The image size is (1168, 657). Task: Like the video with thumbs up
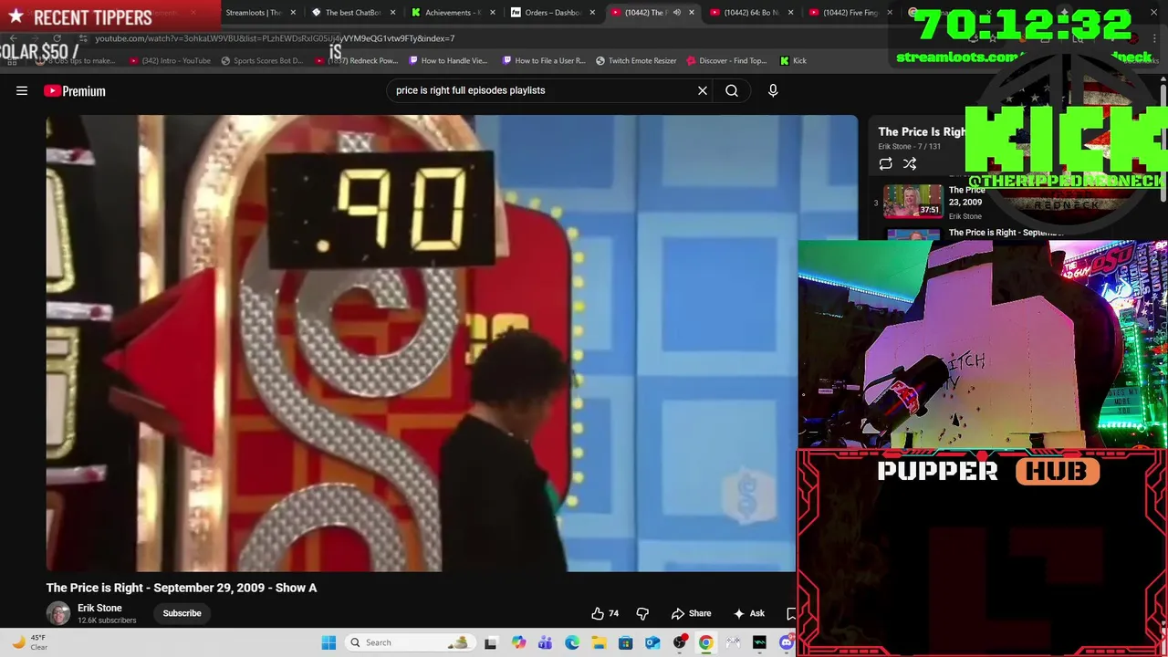604,613
